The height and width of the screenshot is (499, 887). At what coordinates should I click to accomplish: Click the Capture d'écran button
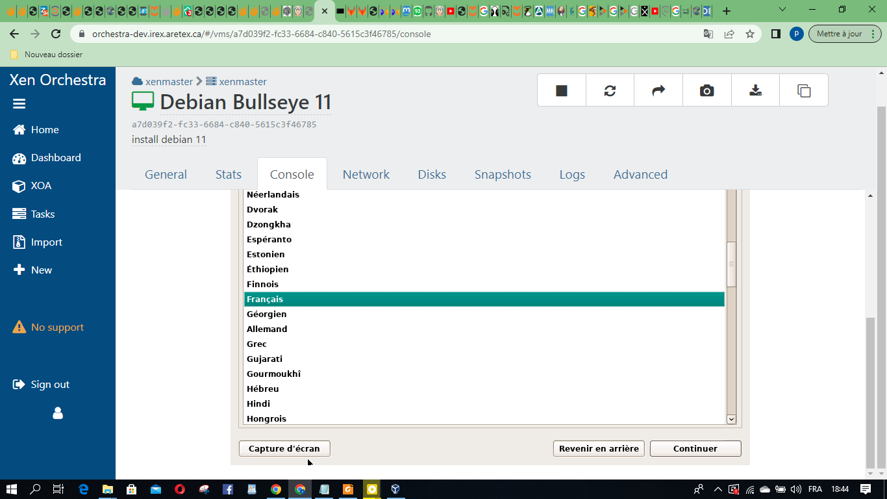pos(284,448)
